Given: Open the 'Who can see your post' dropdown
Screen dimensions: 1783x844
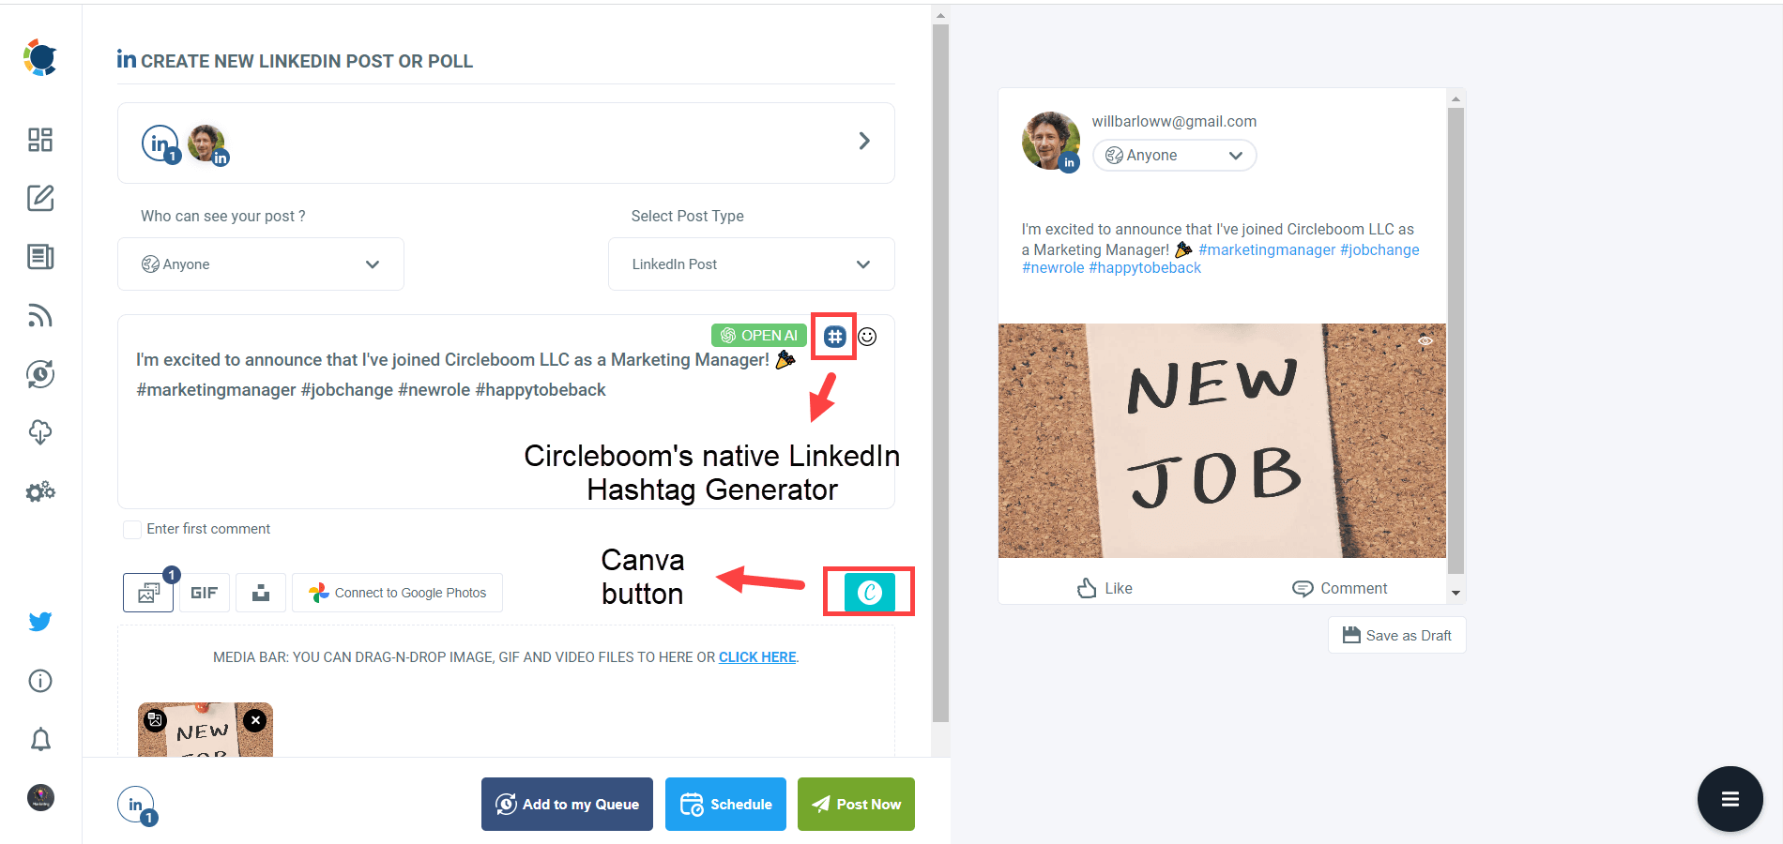Looking at the screenshot, I should (260, 264).
